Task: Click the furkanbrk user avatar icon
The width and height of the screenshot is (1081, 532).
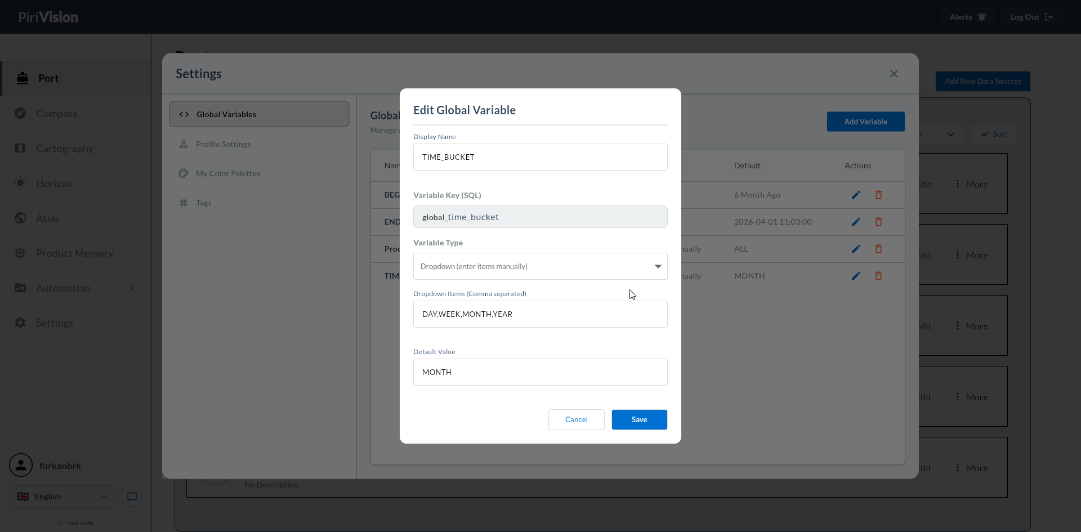Action: pyautogui.click(x=21, y=465)
